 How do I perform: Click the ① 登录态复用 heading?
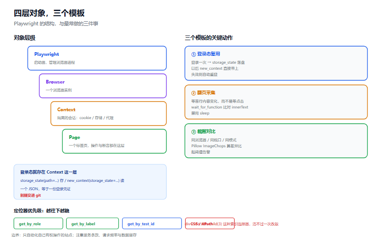tap(206, 54)
